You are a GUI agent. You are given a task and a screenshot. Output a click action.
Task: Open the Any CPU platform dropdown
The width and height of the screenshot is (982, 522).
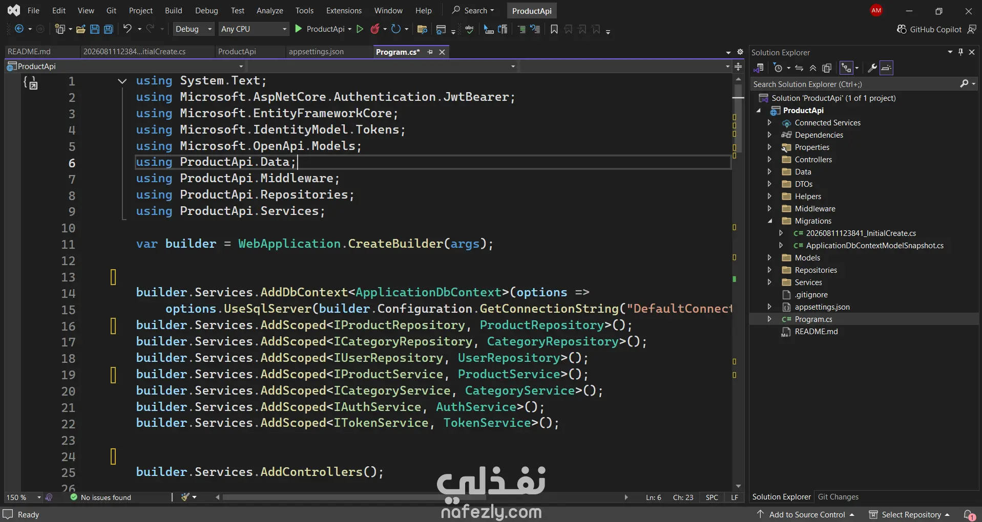click(254, 29)
